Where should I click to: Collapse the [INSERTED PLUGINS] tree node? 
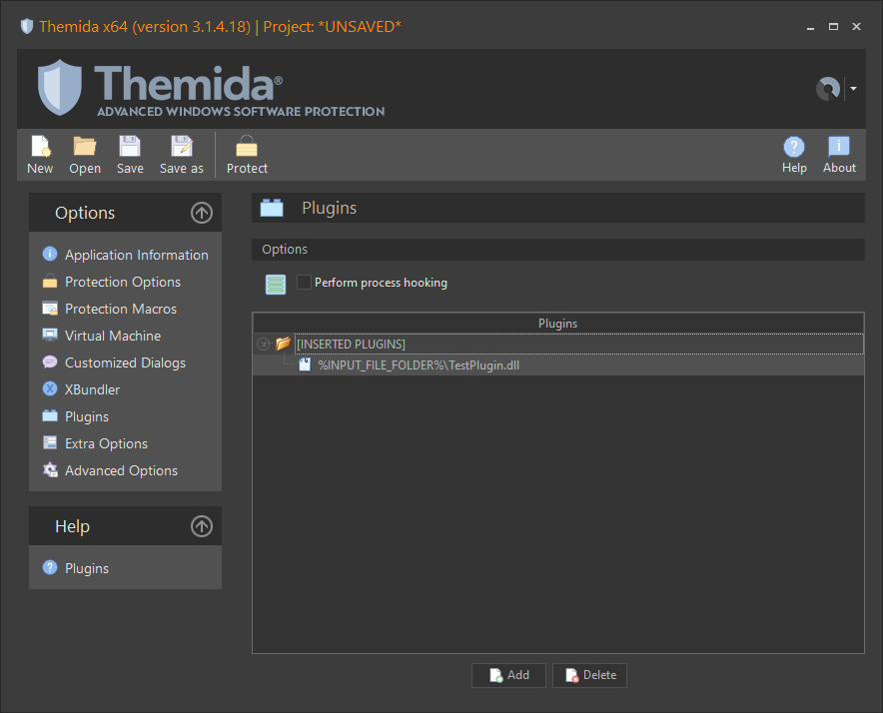pyautogui.click(x=263, y=344)
